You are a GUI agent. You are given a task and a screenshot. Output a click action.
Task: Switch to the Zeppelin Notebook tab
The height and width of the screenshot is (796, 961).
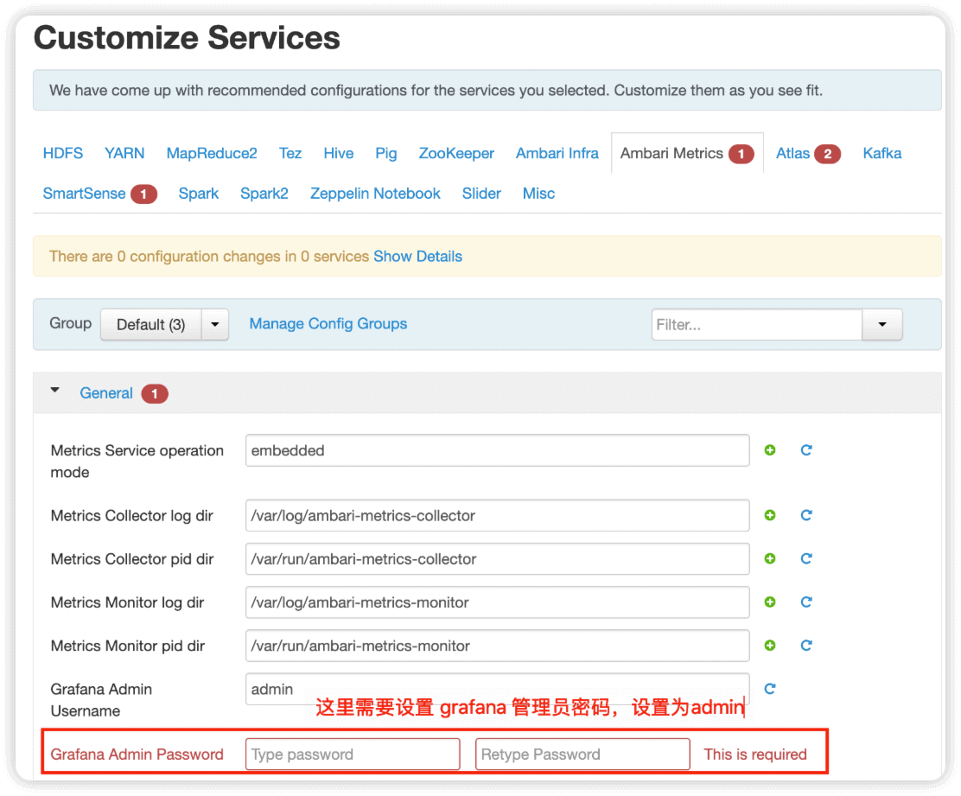coord(375,194)
